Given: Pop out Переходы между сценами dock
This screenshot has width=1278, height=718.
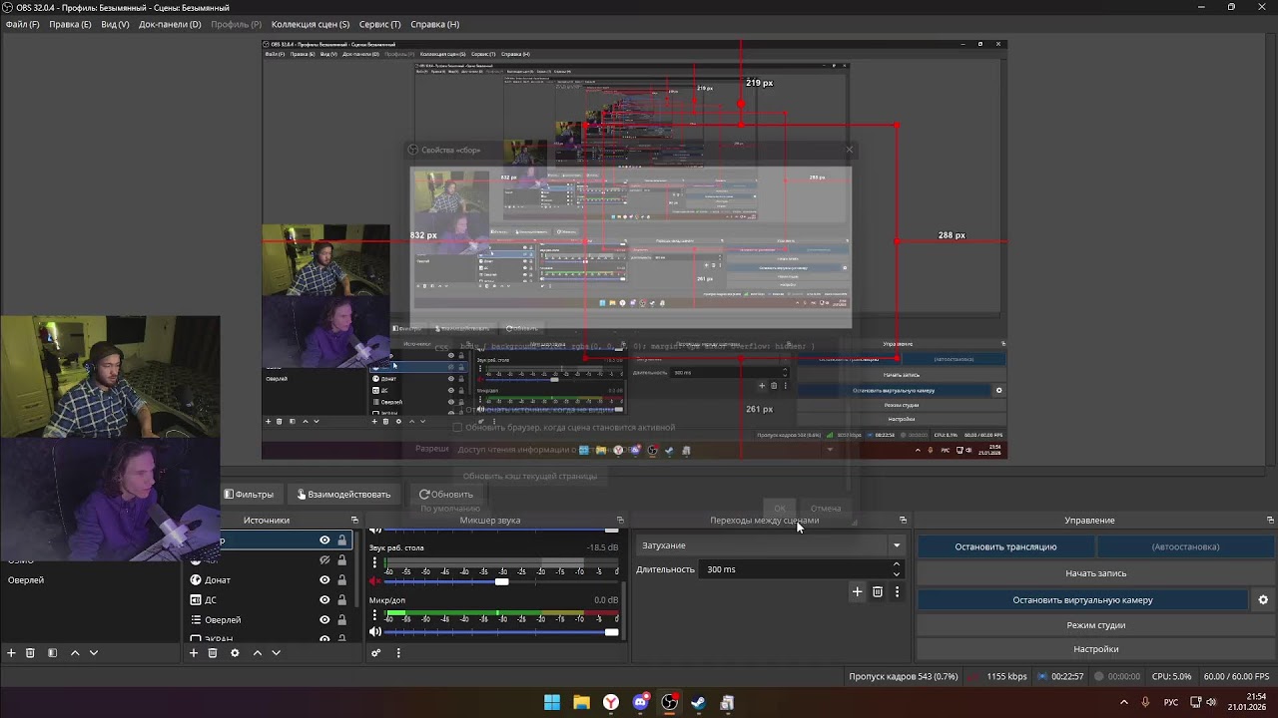Looking at the screenshot, I should [904, 521].
